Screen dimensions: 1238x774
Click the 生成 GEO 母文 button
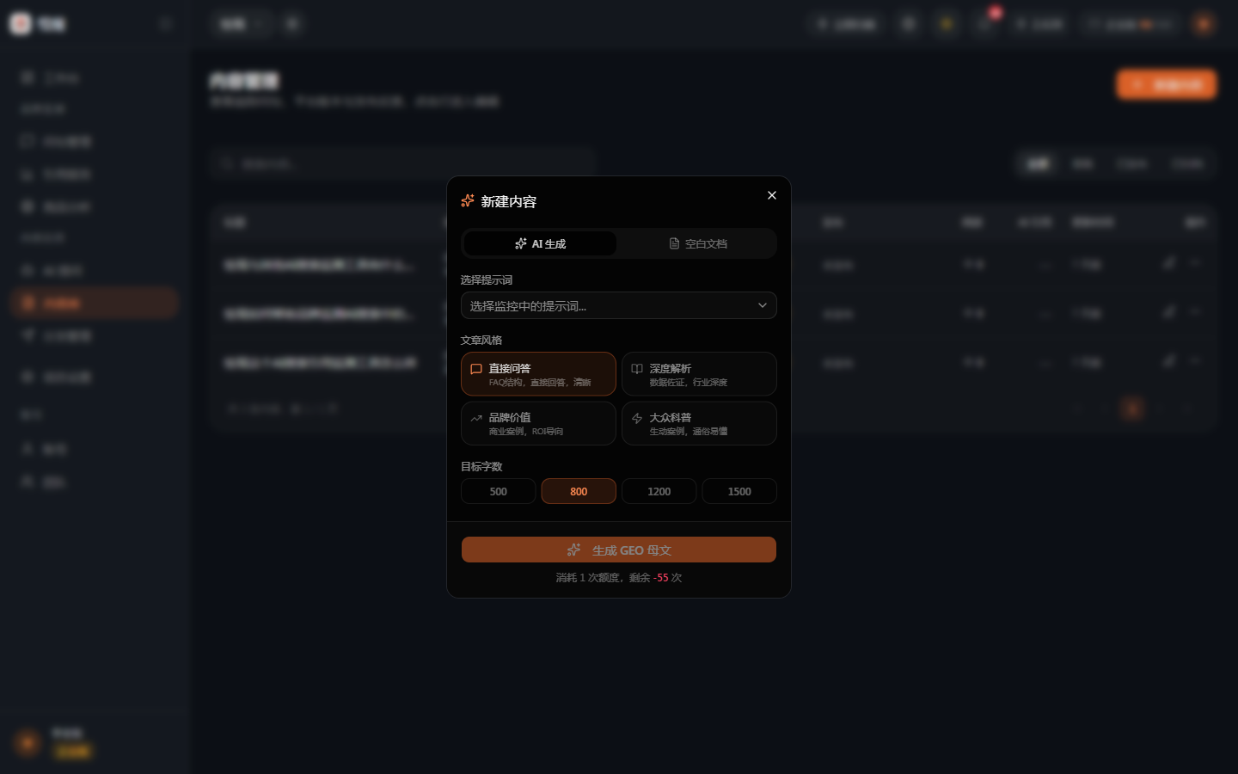619,550
